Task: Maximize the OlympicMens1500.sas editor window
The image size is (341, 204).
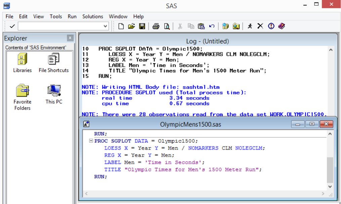Action: (x=312, y=124)
